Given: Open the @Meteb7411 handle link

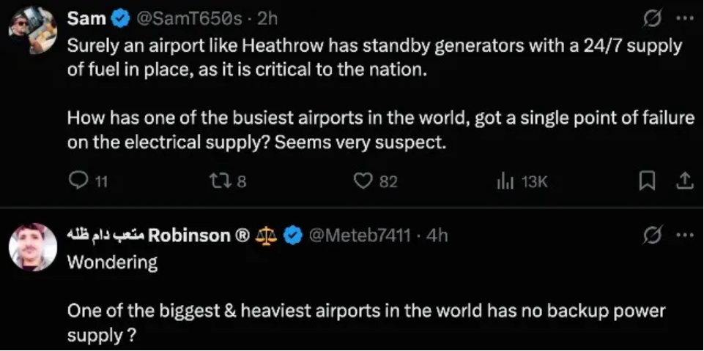Looking at the screenshot, I should point(362,235).
